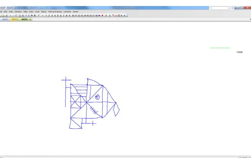Click toolbar number 15 button
The width and height of the screenshot is (251, 158).
pyautogui.click(x=88, y=16)
